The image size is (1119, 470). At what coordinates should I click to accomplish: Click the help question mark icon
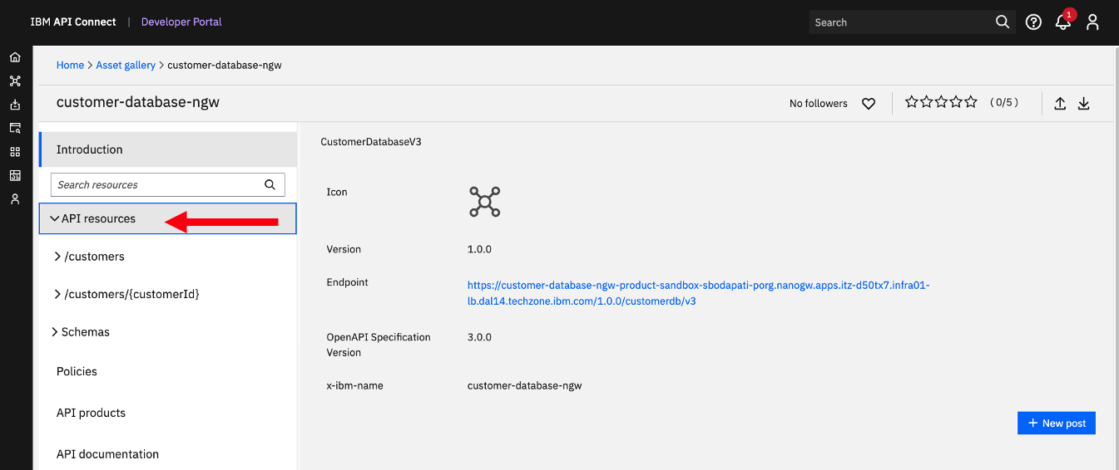[1033, 22]
